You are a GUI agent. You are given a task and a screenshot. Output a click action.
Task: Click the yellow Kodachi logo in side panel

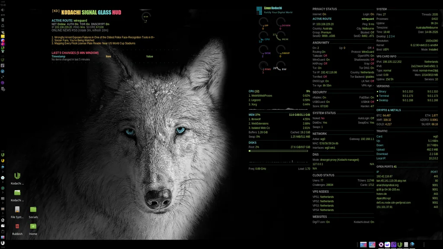click(x=3, y=161)
